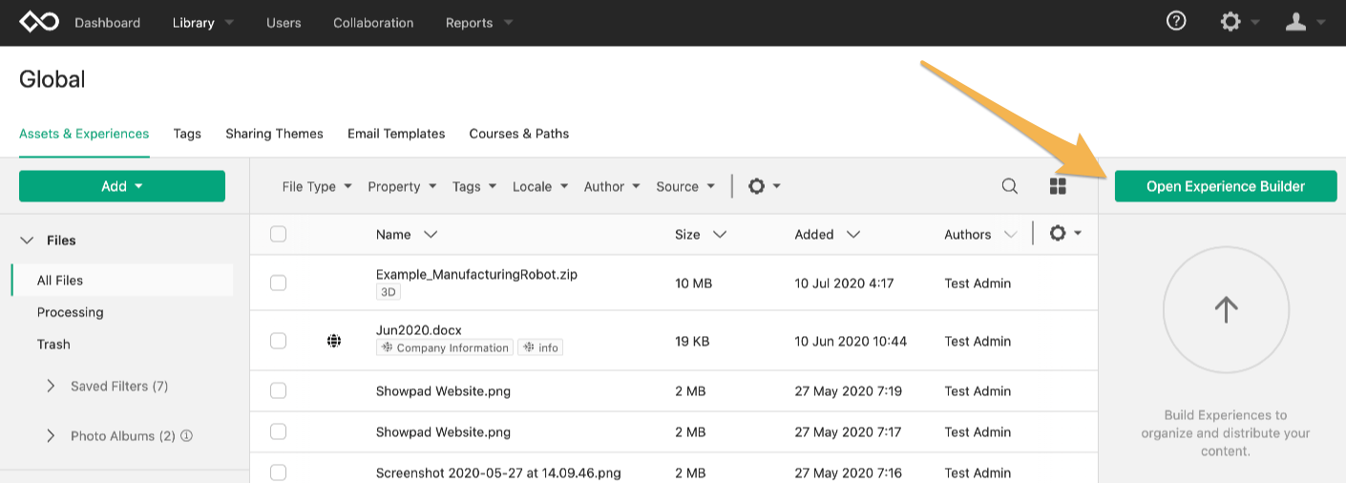Check the Screenshot 2020-05-27 row checkbox
The width and height of the screenshot is (1346, 483).
pos(278,472)
